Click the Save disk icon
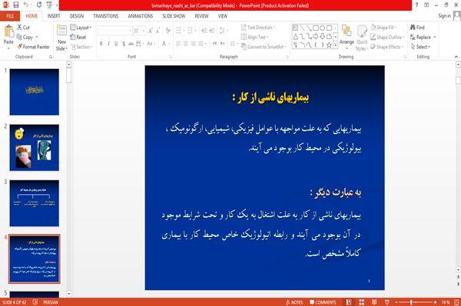Viewport: 461px width, 306px height. tap(16, 5)
